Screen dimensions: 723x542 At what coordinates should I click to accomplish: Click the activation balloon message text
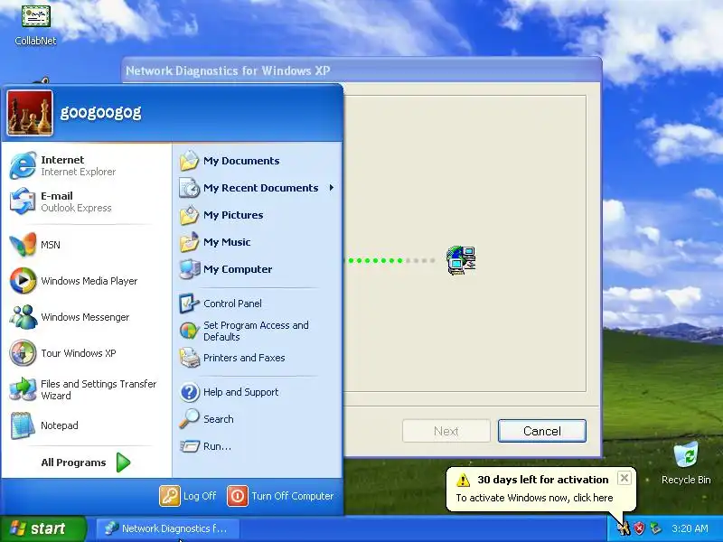534,498
